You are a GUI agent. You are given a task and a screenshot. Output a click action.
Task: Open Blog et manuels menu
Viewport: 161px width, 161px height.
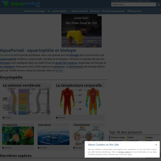[x=78, y=11]
